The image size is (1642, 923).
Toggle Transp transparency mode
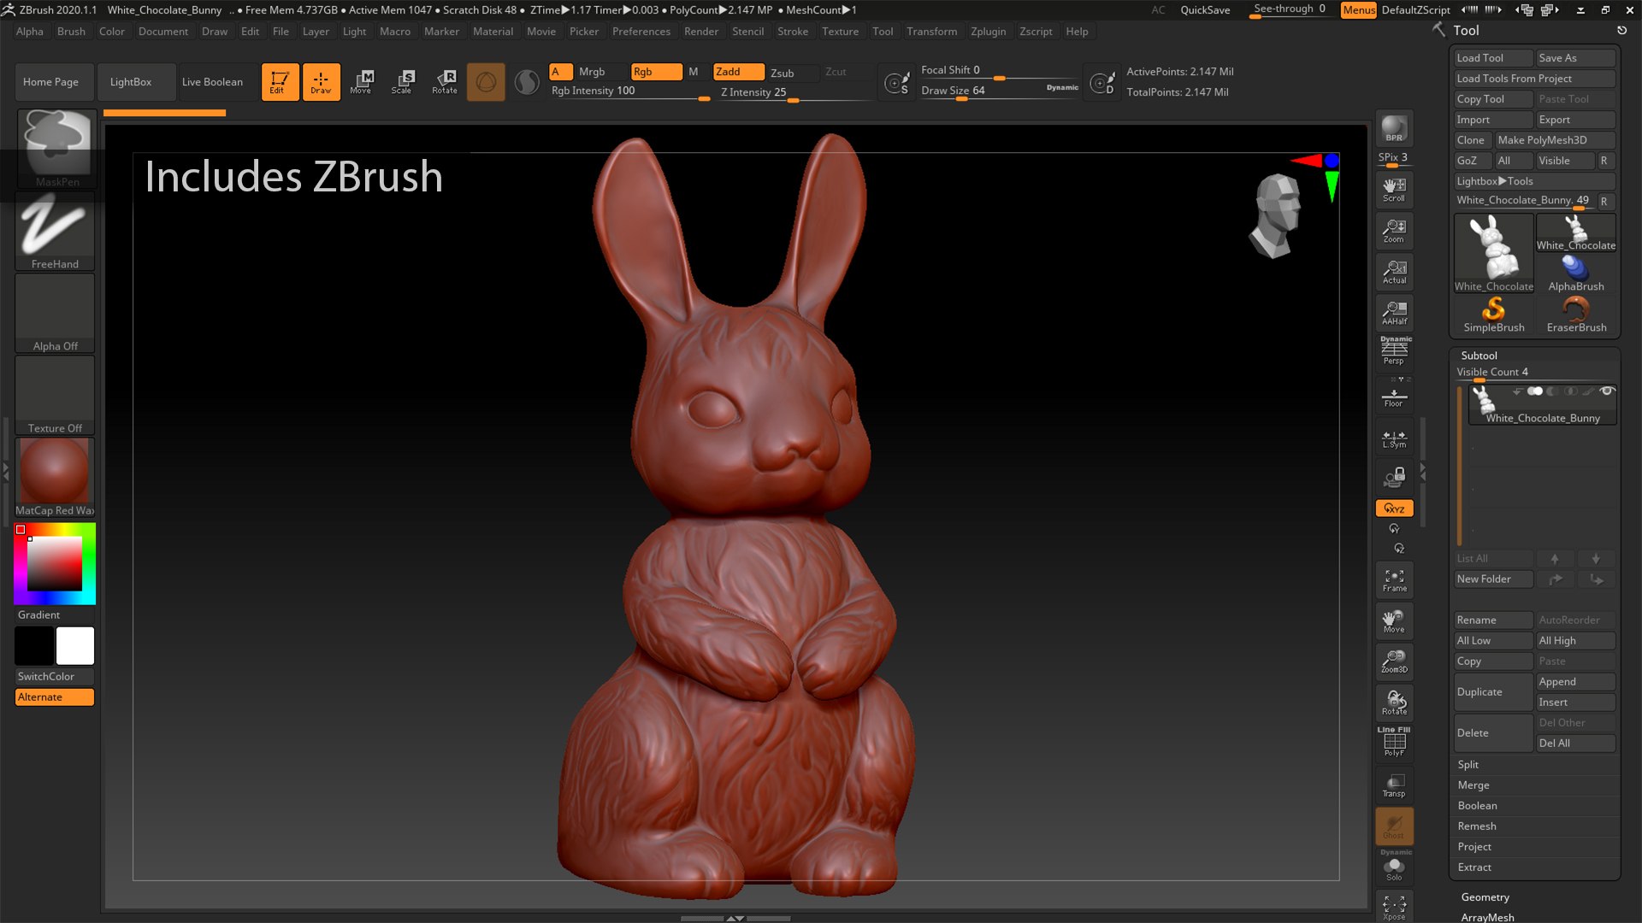point(1394,785)
